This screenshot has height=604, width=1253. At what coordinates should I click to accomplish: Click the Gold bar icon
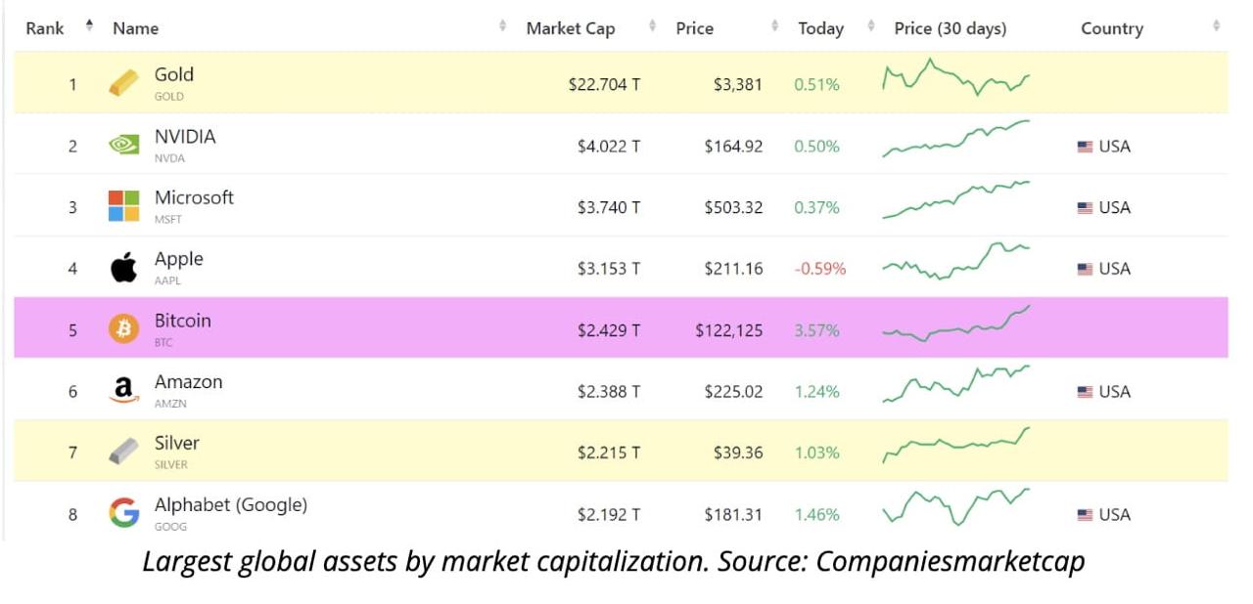point(123,83)
